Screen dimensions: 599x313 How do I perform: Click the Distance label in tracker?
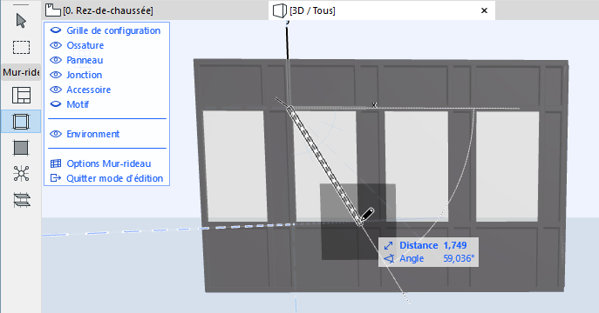coord(419,245)
